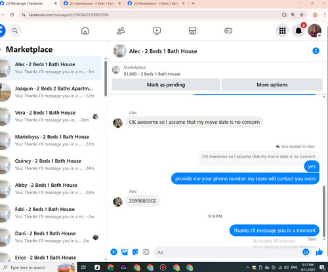The width and height of the screenshot is (328, 272).
Task: Click site info icon in address bar
Action: [x=24, y=15]
